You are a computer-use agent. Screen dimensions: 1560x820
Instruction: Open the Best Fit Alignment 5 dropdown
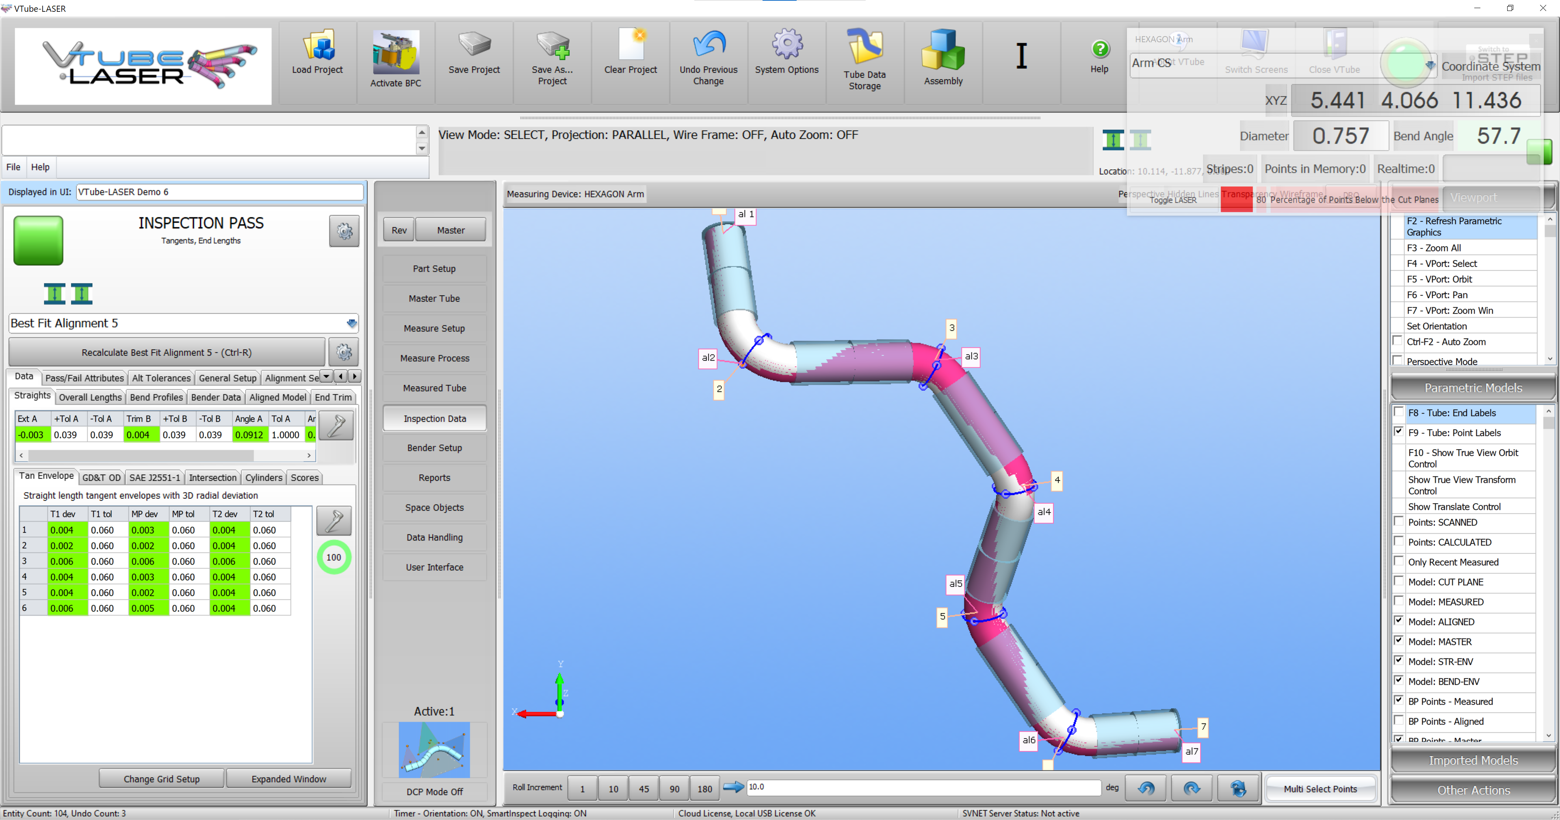pos(351,323)
